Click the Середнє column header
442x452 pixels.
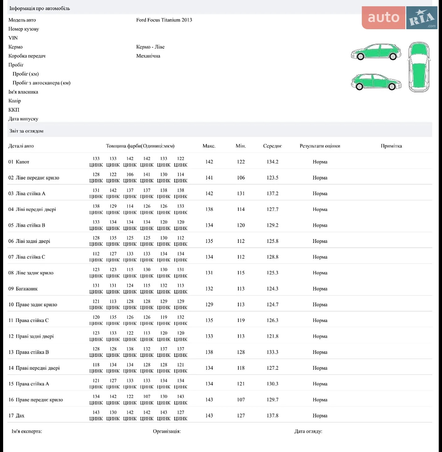pos(272,146)
